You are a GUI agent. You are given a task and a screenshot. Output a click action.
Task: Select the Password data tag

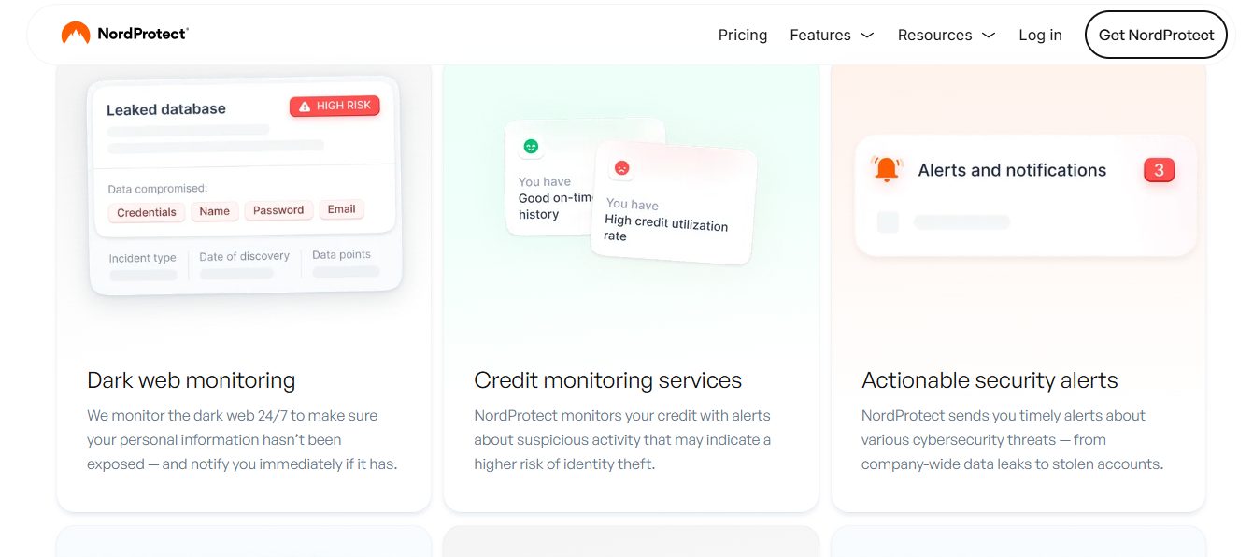278,210
